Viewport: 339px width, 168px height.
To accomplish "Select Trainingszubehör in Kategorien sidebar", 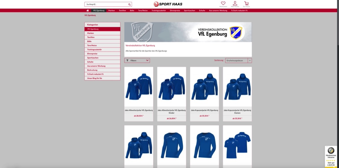I will tap(102, 49).
